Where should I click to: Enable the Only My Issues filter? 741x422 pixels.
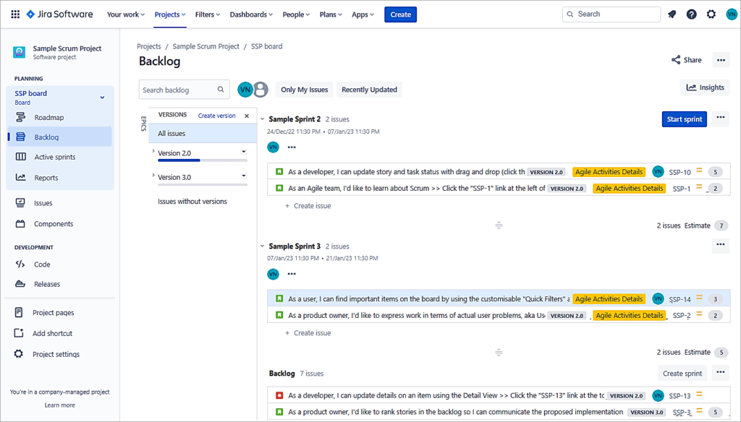point(304,90)
